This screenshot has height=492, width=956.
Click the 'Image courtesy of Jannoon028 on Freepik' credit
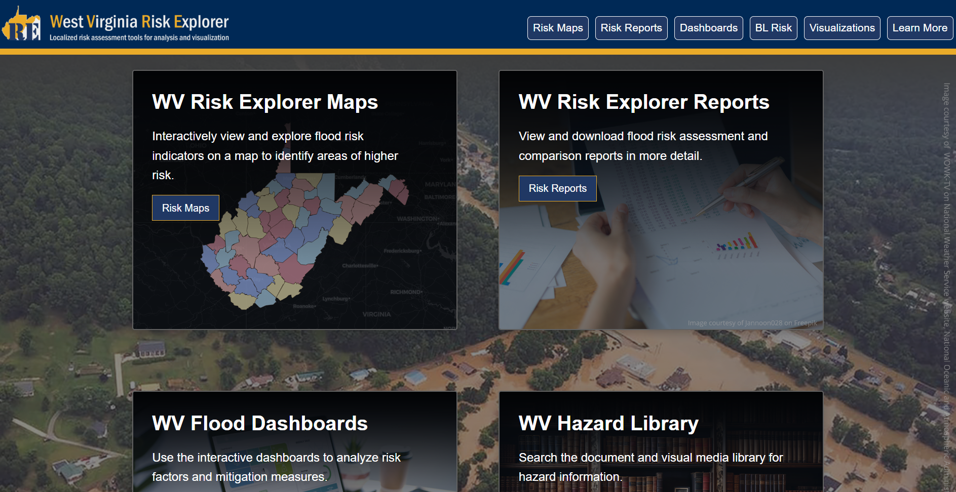point(752,323)
